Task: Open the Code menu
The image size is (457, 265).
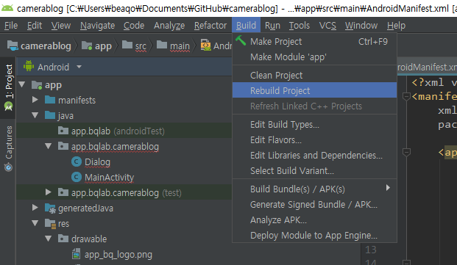Action: (x=134, y=26)
